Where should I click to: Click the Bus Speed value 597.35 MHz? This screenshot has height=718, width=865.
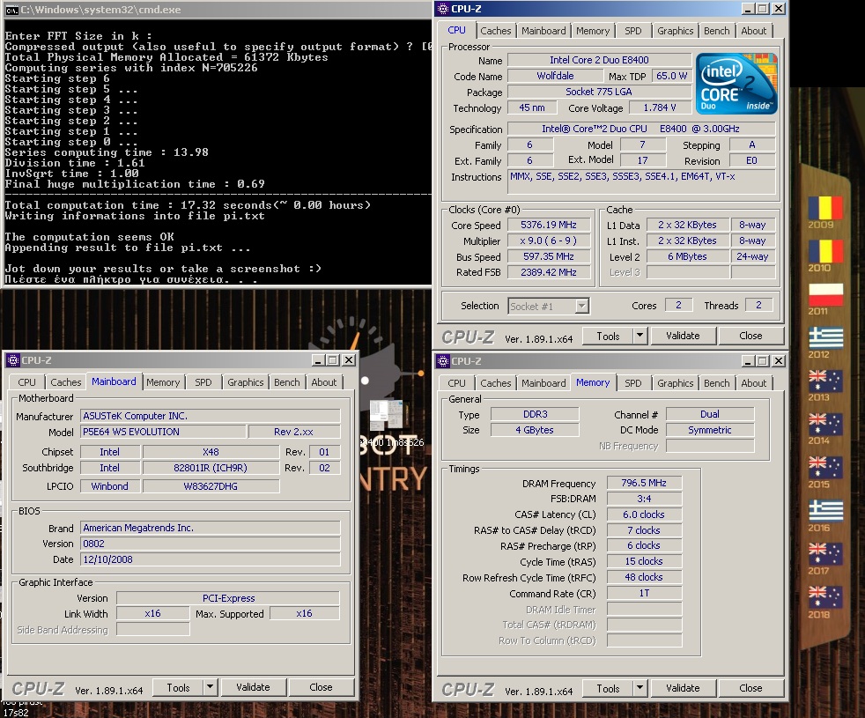point(549,256)
